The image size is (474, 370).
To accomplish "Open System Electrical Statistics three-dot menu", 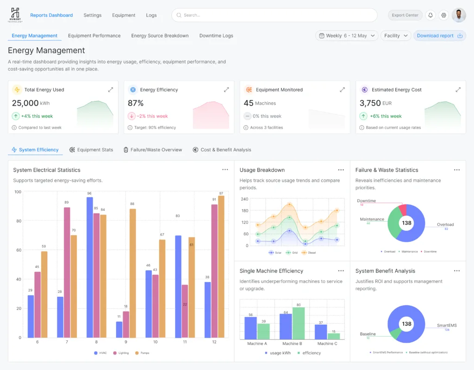I will click(x=225, y=170).
